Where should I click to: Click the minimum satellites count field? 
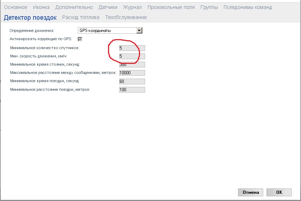(132, 48)
